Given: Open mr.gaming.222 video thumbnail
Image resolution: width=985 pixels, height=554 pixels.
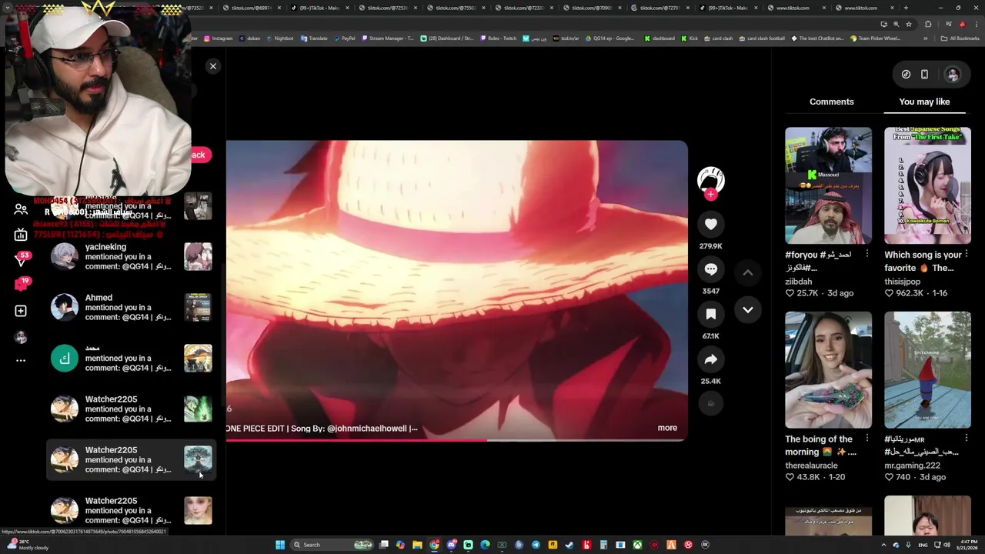Looking at the screenshot, I should click(x=927, y=369).
